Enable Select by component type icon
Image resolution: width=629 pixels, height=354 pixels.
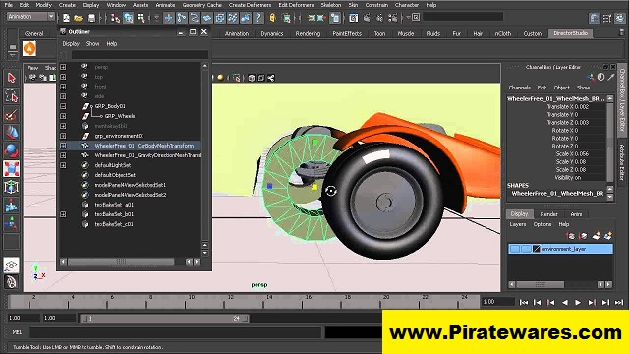coord(141,18)
